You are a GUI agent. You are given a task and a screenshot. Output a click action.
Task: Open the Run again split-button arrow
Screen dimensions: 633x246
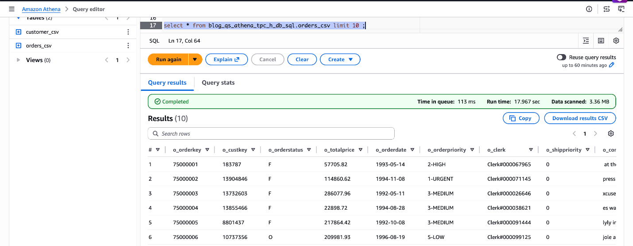point(195,59)
